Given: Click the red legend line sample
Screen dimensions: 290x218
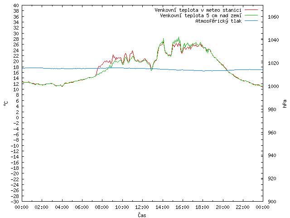Looking at the screenshot, I should tap(251, 10).
